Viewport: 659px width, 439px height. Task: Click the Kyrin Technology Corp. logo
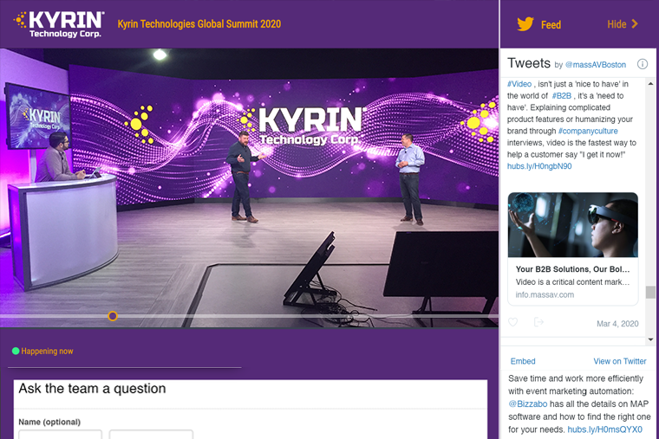59,24
